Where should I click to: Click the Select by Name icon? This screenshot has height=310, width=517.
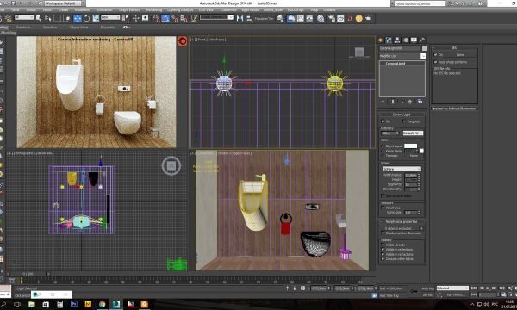pos(48,18)
